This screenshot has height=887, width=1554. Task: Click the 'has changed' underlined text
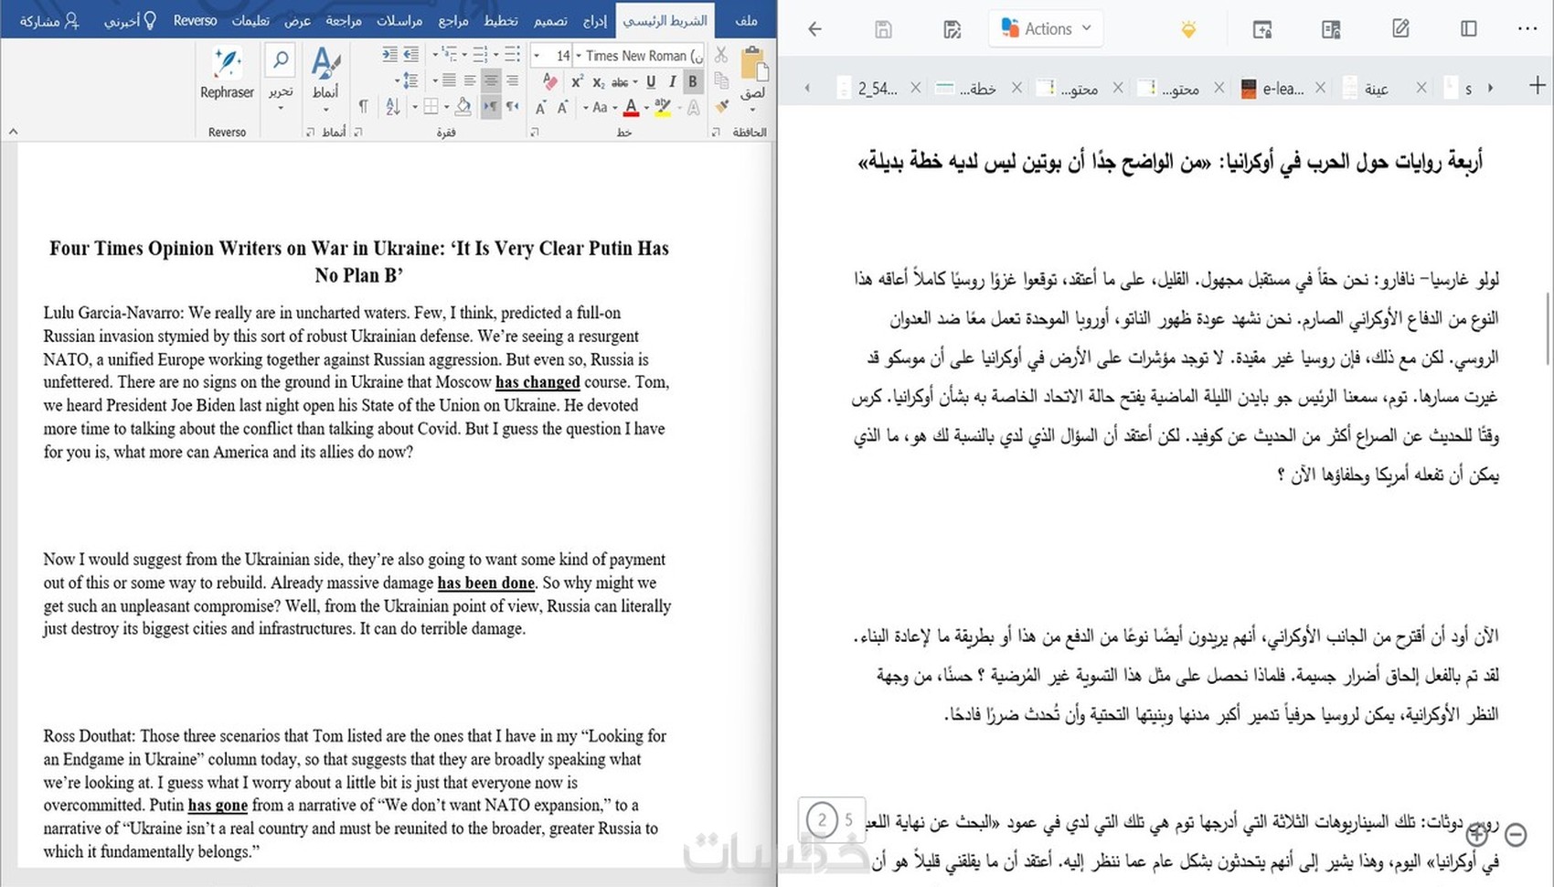coord(538,382)
